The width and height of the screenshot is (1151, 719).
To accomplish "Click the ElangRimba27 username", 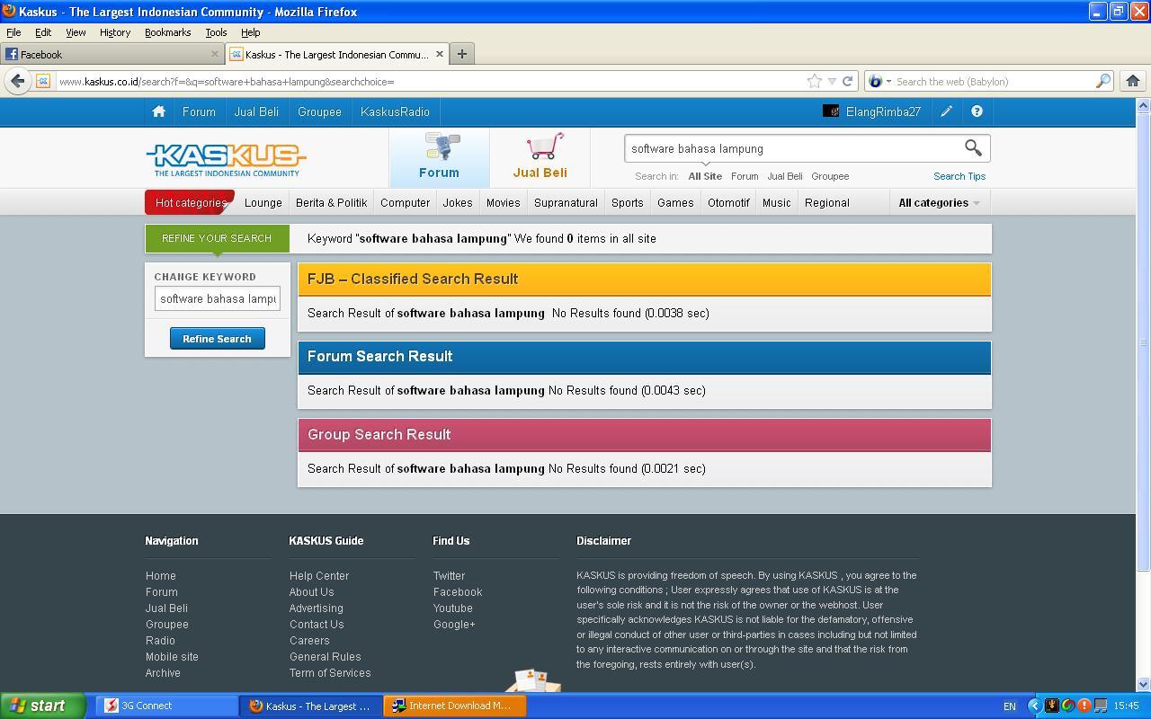I will [883, 111].
